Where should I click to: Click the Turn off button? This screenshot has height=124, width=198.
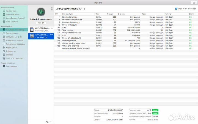pyautogui.click(x=41, y=23)
